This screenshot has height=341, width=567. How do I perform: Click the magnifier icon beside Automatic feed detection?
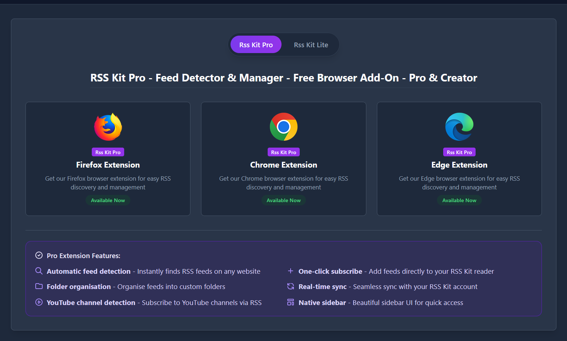[39, 271]
